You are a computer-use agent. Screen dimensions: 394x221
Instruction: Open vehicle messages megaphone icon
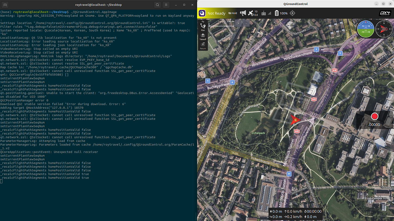[243, 13]
